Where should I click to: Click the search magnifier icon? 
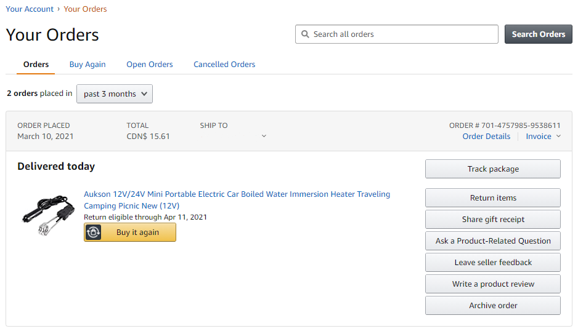click(x=305, y=34)
